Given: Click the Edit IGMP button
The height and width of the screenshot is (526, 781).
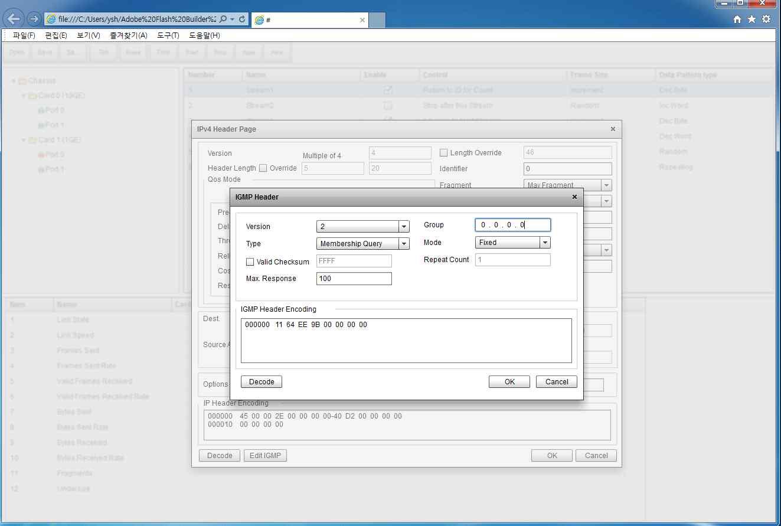Looking at the screenshot, I should [265, 456].
